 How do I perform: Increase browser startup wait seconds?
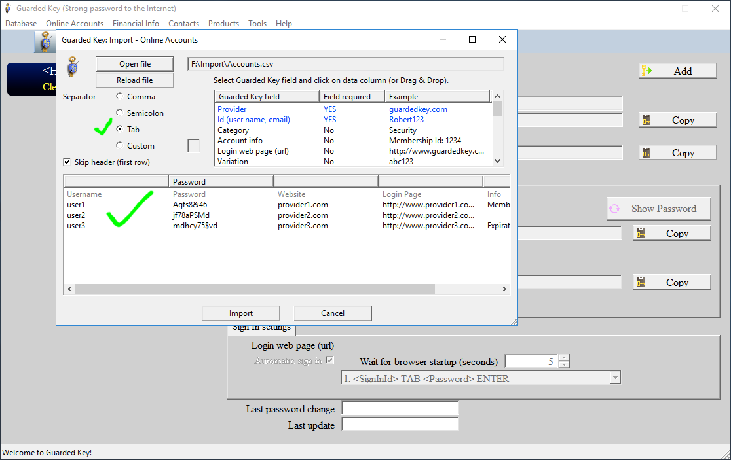[x=564, y=358]
